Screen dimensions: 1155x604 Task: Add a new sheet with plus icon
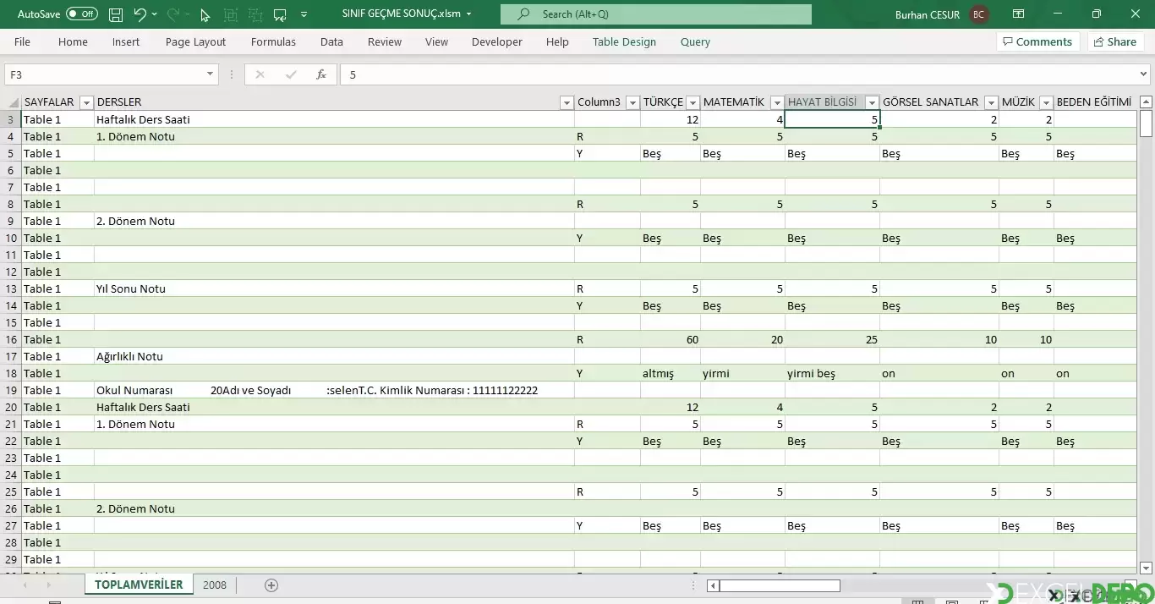[x=271, y=585]
